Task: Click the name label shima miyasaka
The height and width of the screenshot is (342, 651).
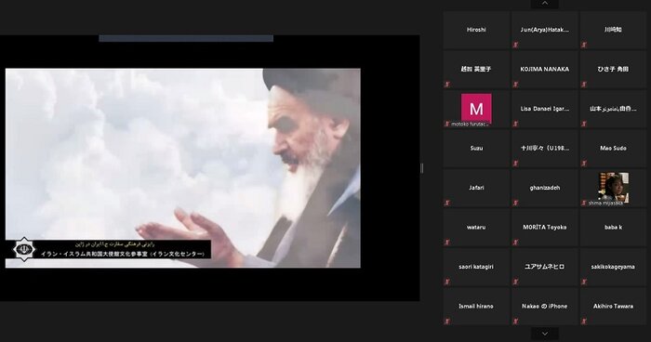Action: coord(605,204)
